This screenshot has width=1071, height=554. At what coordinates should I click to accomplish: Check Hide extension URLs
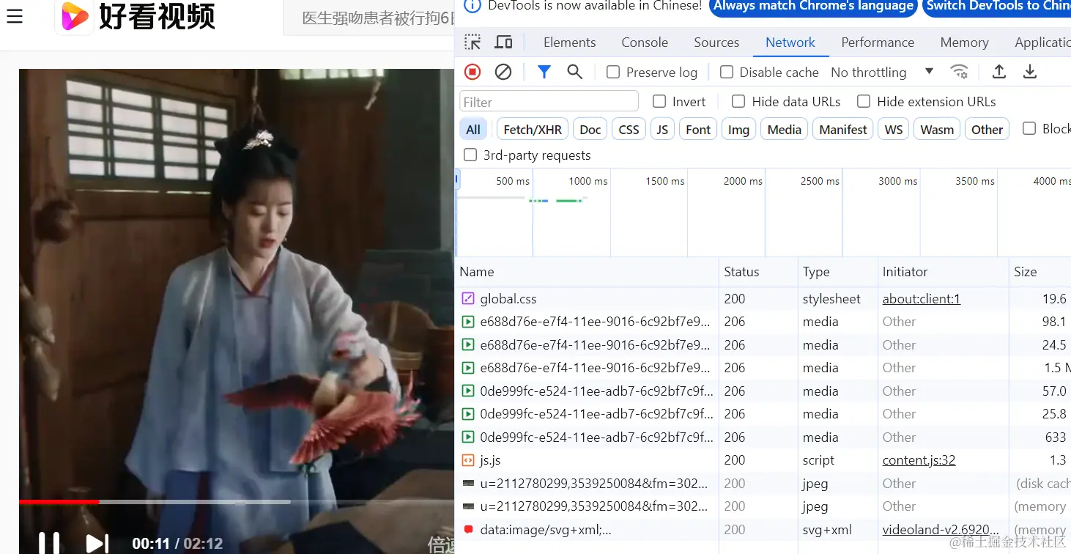click(x=864, y=101)
